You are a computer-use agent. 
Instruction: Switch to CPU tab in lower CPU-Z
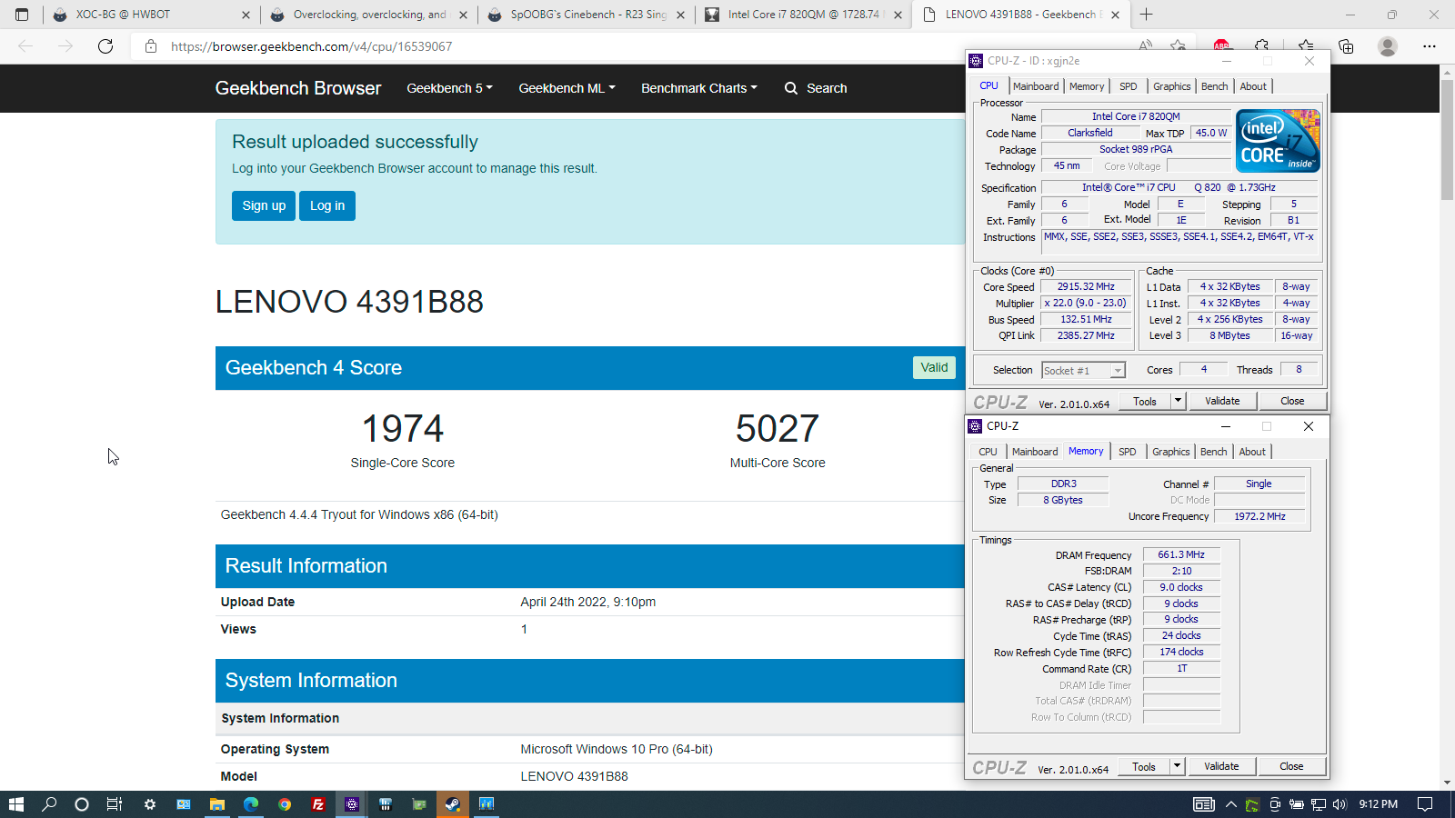pos(988,452)
